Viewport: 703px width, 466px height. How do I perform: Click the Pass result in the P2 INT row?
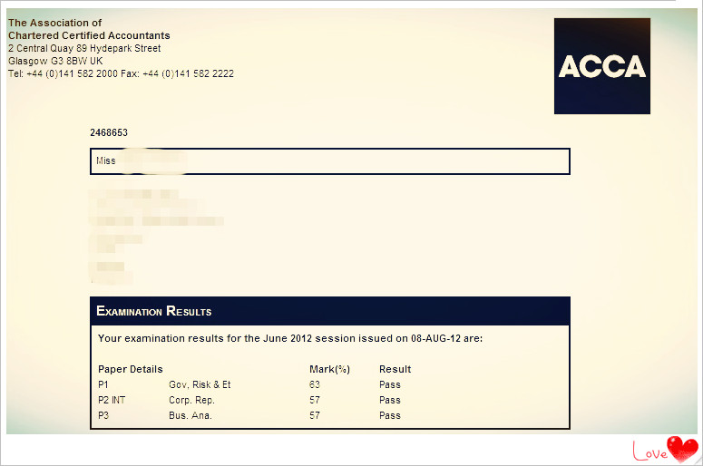click(x=390, y=400)
